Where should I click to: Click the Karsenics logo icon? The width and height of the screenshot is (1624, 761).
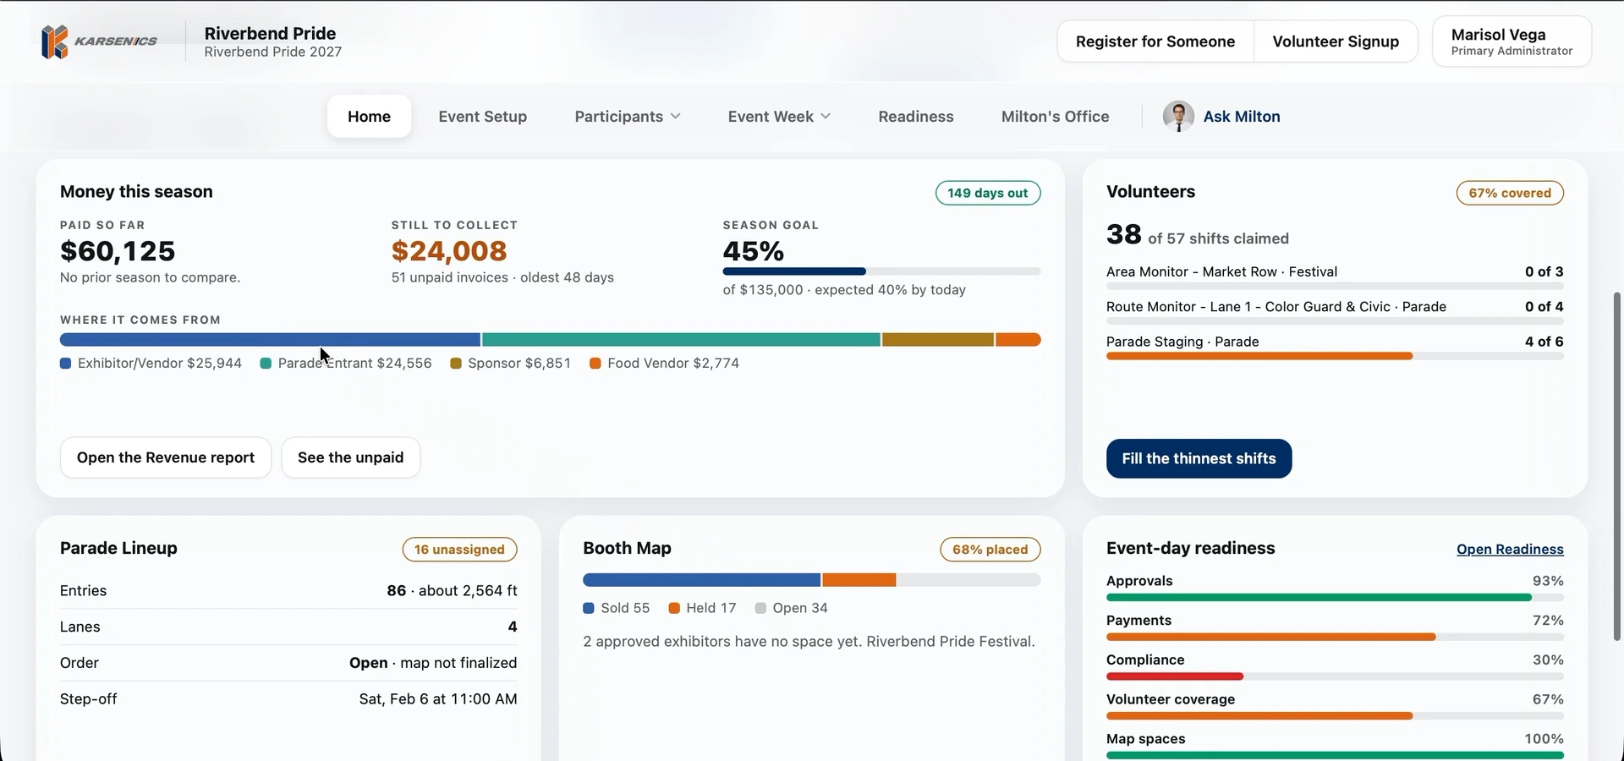[54, 41]
